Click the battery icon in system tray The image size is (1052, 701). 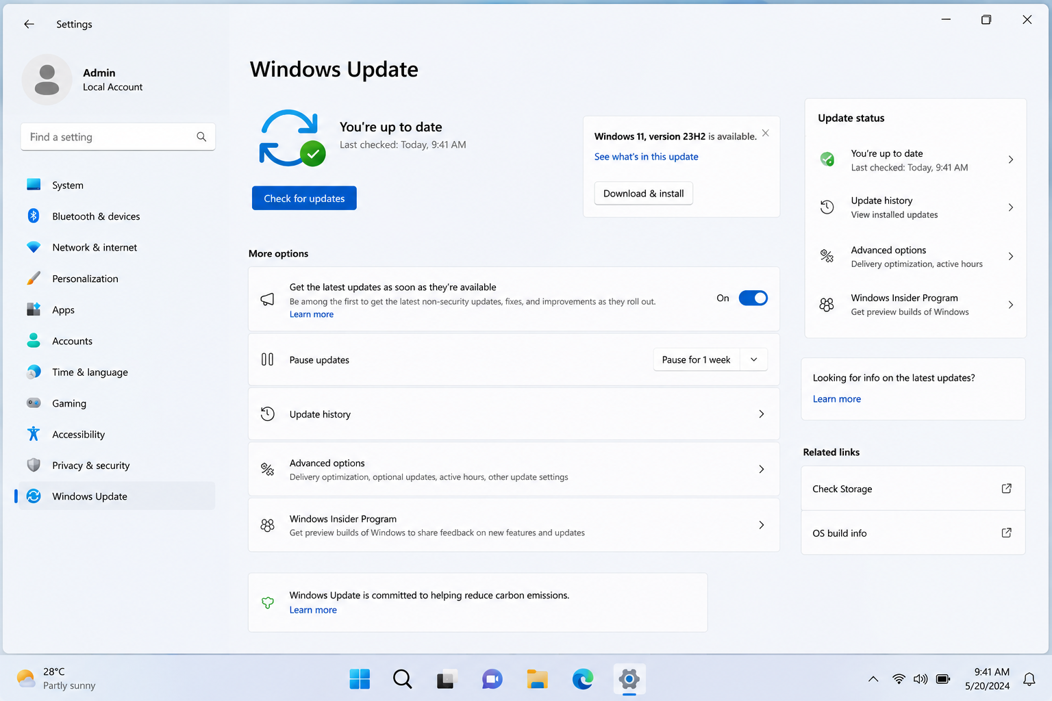coord(943,679)
